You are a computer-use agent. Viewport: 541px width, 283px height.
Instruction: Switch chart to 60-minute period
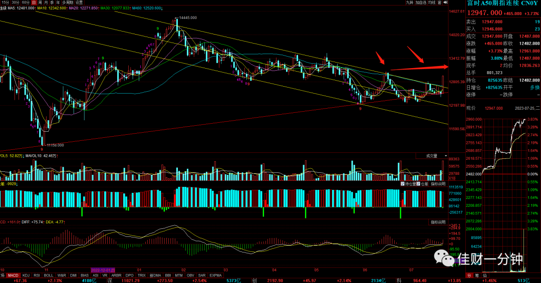coord(26,3)
